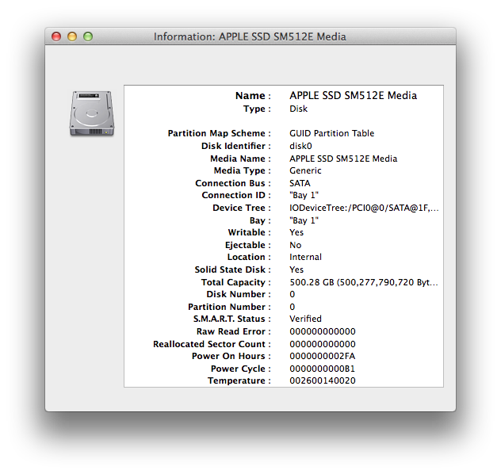Click the 'Media Name :' label
The image size is (501, 474).
(241, 159)
